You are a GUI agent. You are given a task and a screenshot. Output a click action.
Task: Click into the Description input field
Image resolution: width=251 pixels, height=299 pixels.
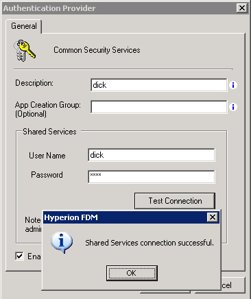(159, 85)
